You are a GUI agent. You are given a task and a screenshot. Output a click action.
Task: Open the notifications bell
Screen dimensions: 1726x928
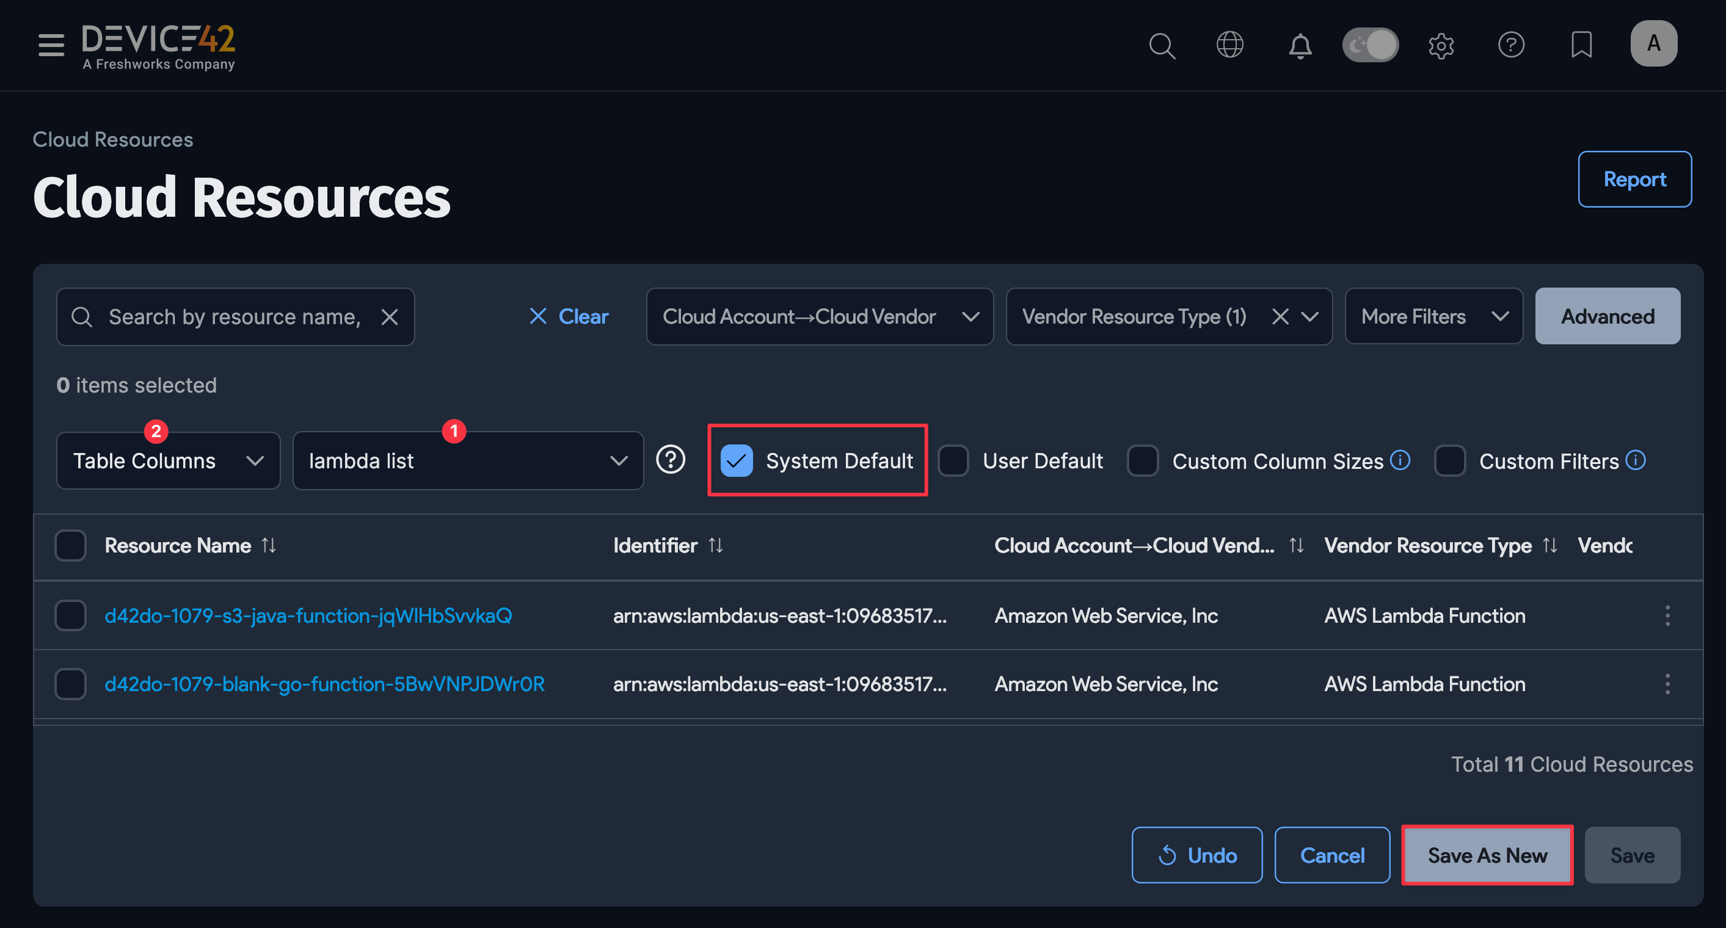(x=1300, y=46)
